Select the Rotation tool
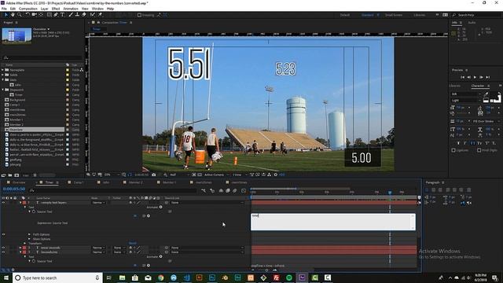The image size is (503, 283). pos(28,15)
